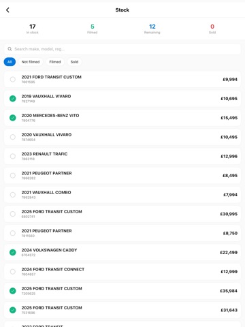Click the £22,499 price

[229, 253]
